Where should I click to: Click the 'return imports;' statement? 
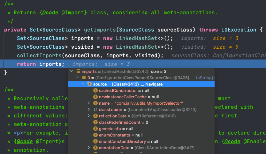point(41,64)
